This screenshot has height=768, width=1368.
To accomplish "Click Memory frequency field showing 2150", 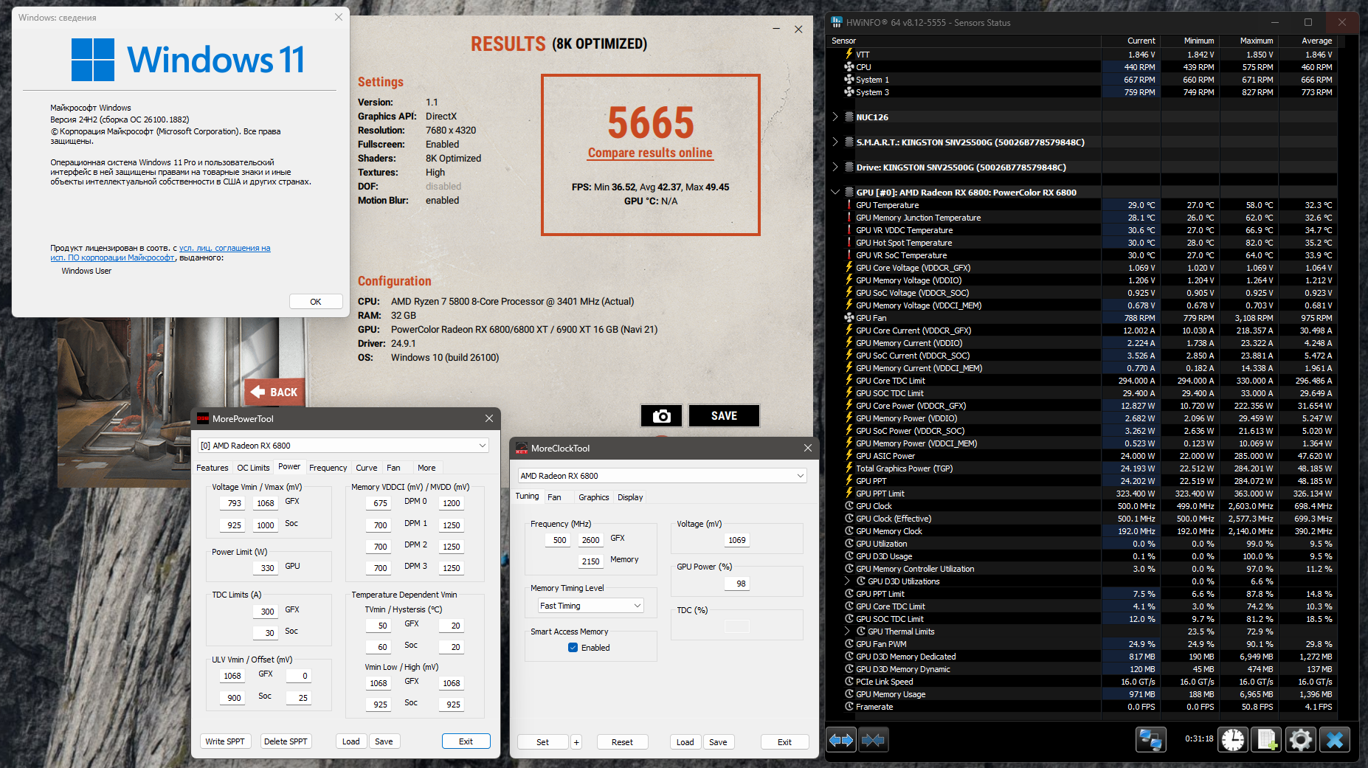I will coord(590,561).
